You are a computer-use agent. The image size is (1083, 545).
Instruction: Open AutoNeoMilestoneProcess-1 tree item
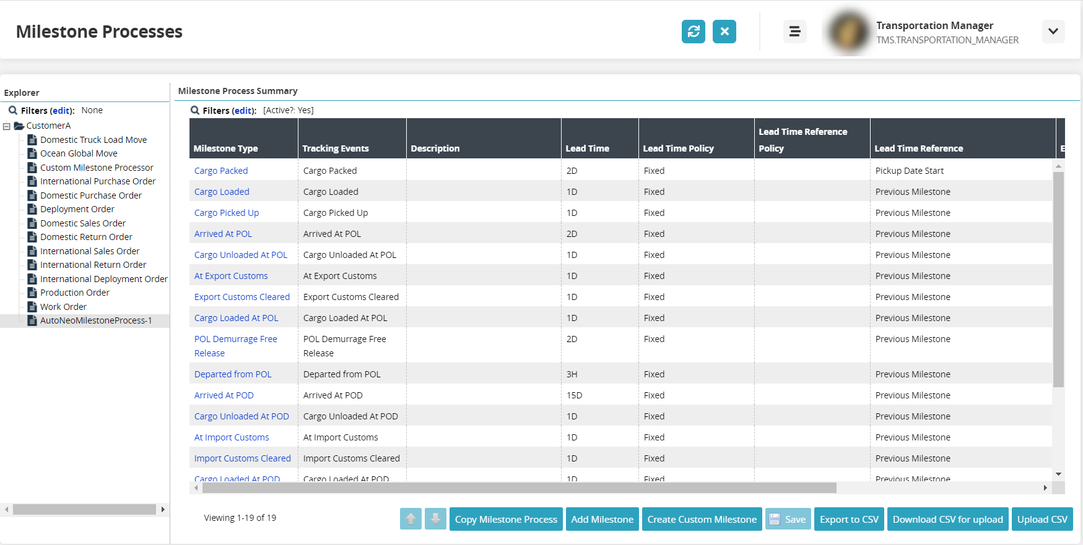coord(95,320)
